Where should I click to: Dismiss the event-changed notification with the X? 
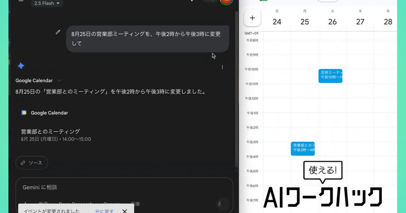coord(125,211)
